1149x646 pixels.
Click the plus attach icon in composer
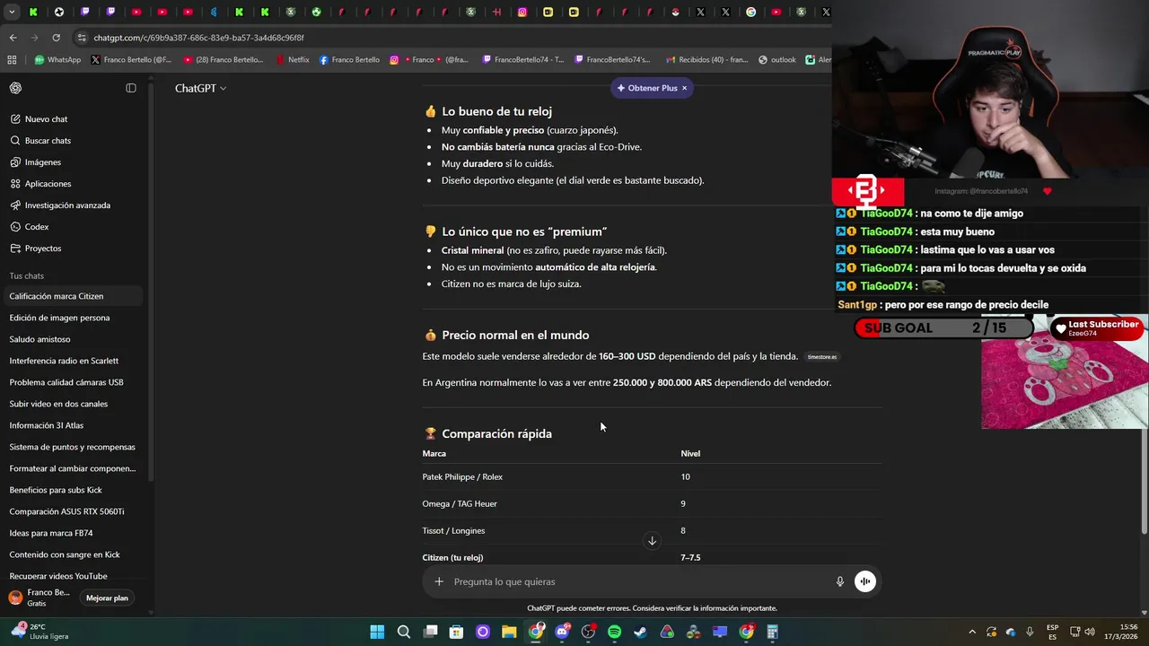439,581
